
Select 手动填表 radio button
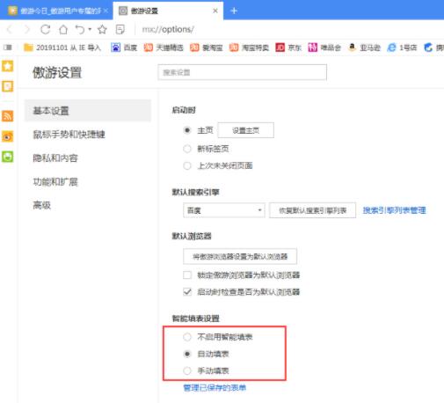pyautogui.click(x=187, y=370)
